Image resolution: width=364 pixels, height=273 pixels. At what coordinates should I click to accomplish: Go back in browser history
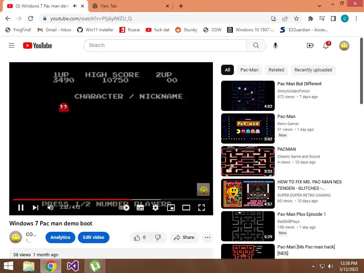pyautogui.click(x=8, y=18)
